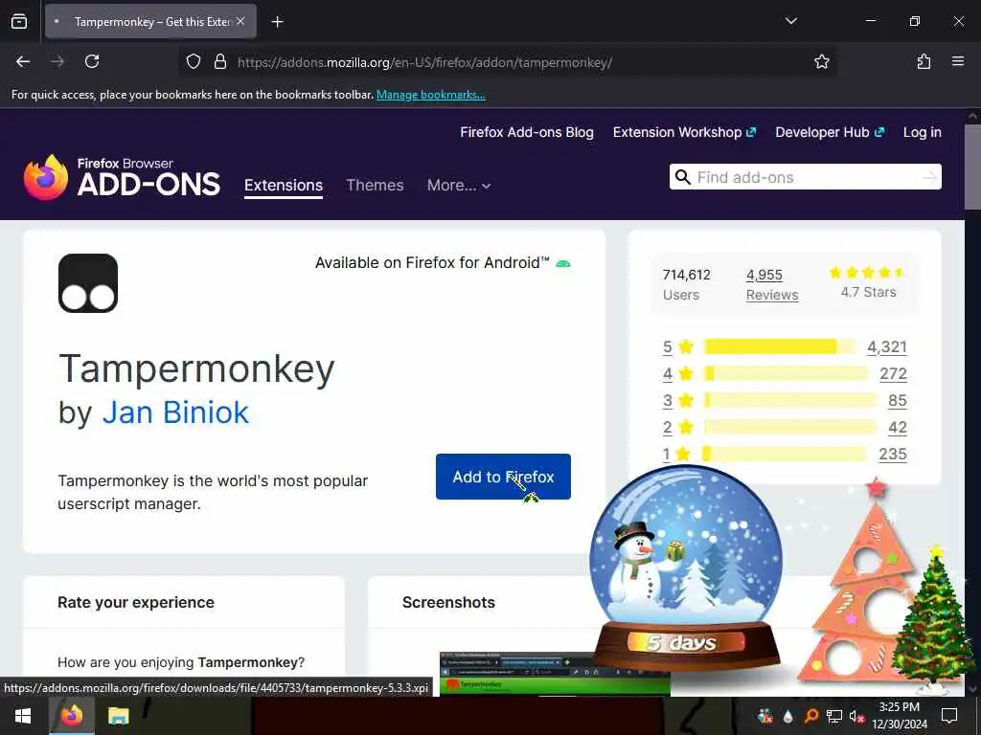Image resolution: width=981 pixels, height=735 pixels.
Task: Open author Jan Biniok's profile link
Action: (175, 412)
